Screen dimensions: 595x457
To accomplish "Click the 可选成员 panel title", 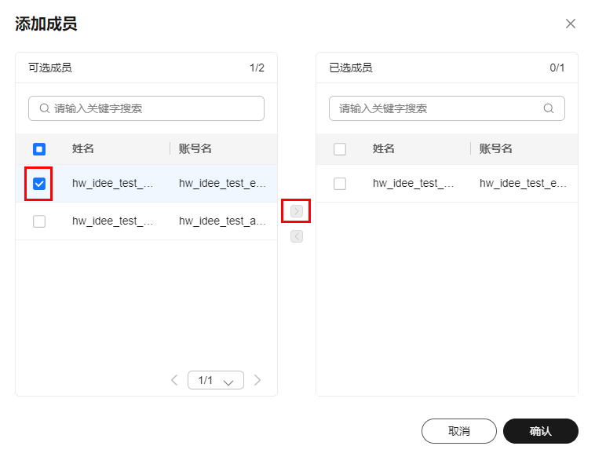I will pos(50,68).
